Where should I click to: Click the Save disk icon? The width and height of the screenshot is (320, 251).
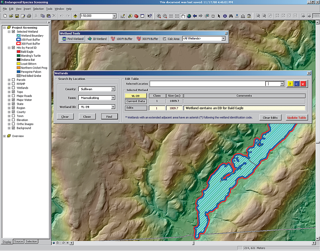(x=17, y=16)
